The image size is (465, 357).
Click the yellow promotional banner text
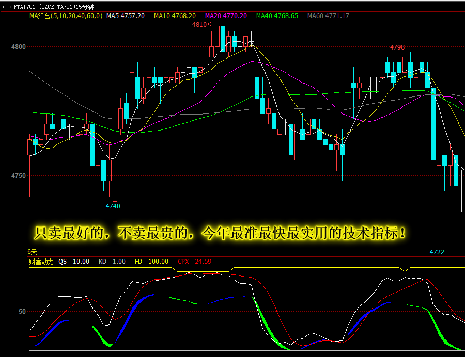point(220,233)
